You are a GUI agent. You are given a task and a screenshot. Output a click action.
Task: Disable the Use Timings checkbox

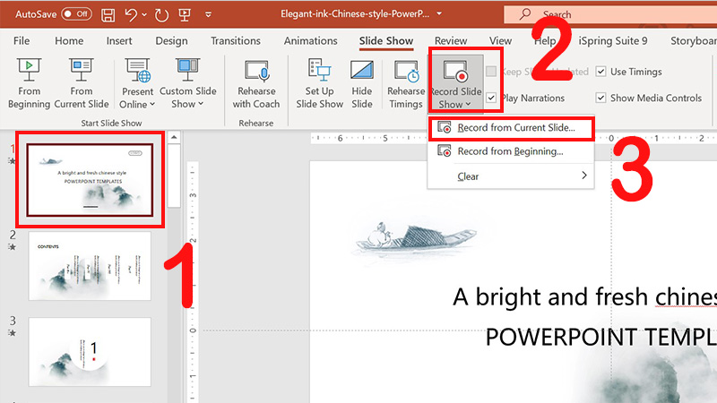pos(600,72)
